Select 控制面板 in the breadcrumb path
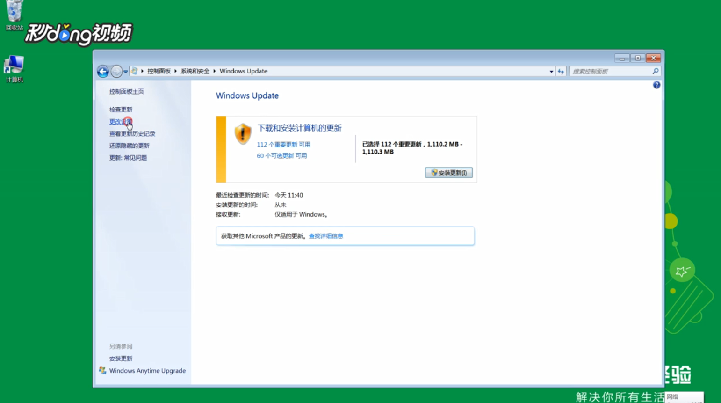The width and height of the screenshot is (721, 403). pos(159,71)
